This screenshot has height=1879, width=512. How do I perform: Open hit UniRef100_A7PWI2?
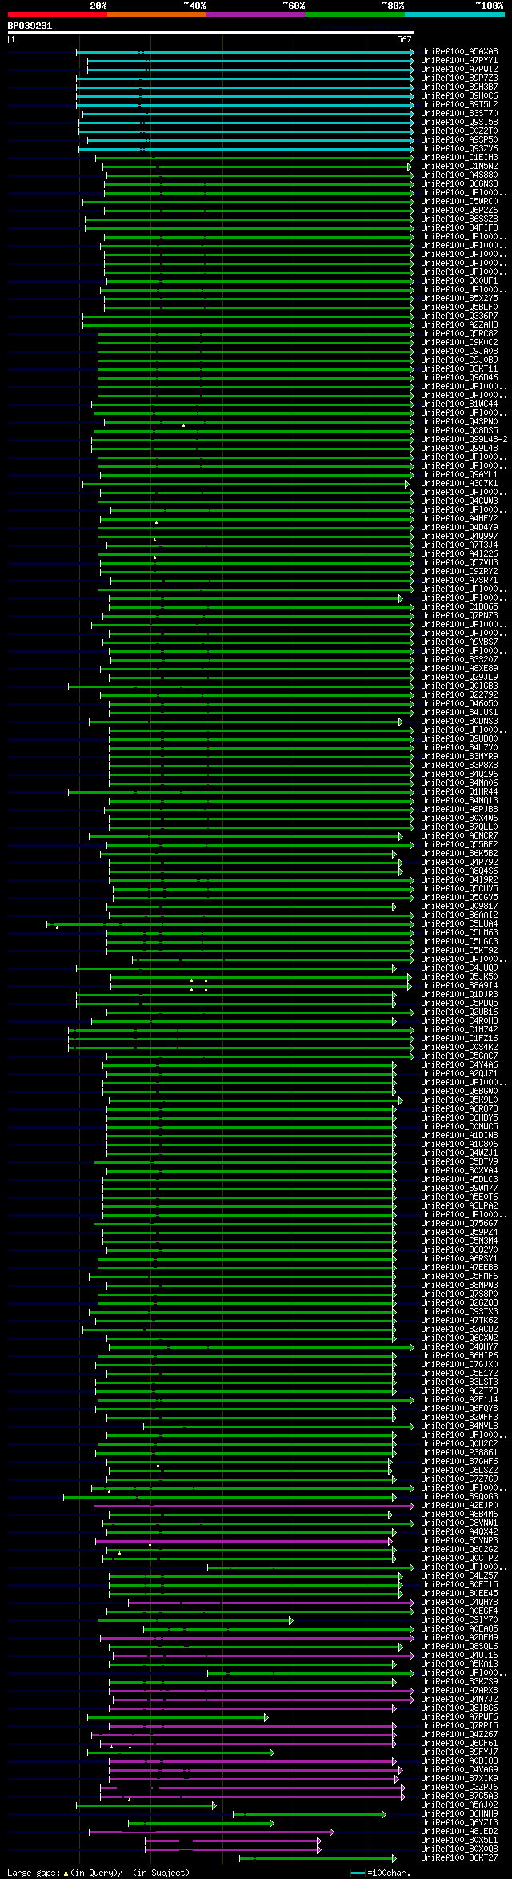(459, 70)
